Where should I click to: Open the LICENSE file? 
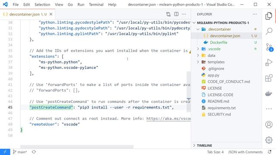[x=215, y=88]
